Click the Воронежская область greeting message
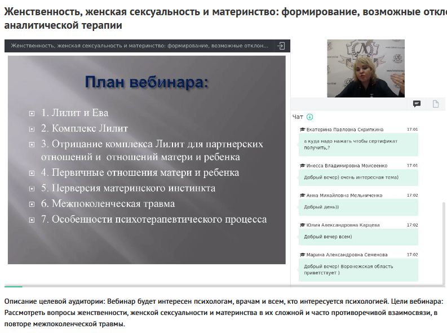 click(x=359, y=270)
